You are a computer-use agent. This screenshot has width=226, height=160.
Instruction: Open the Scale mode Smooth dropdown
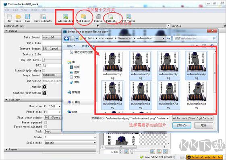(x=70, y=143)
